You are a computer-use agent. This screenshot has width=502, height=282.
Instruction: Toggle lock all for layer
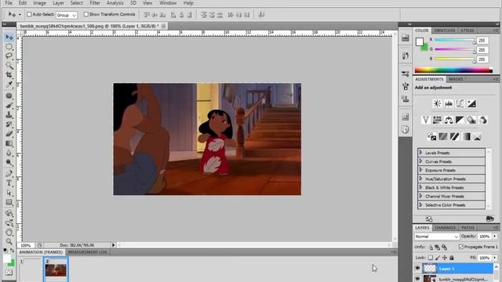452,258
